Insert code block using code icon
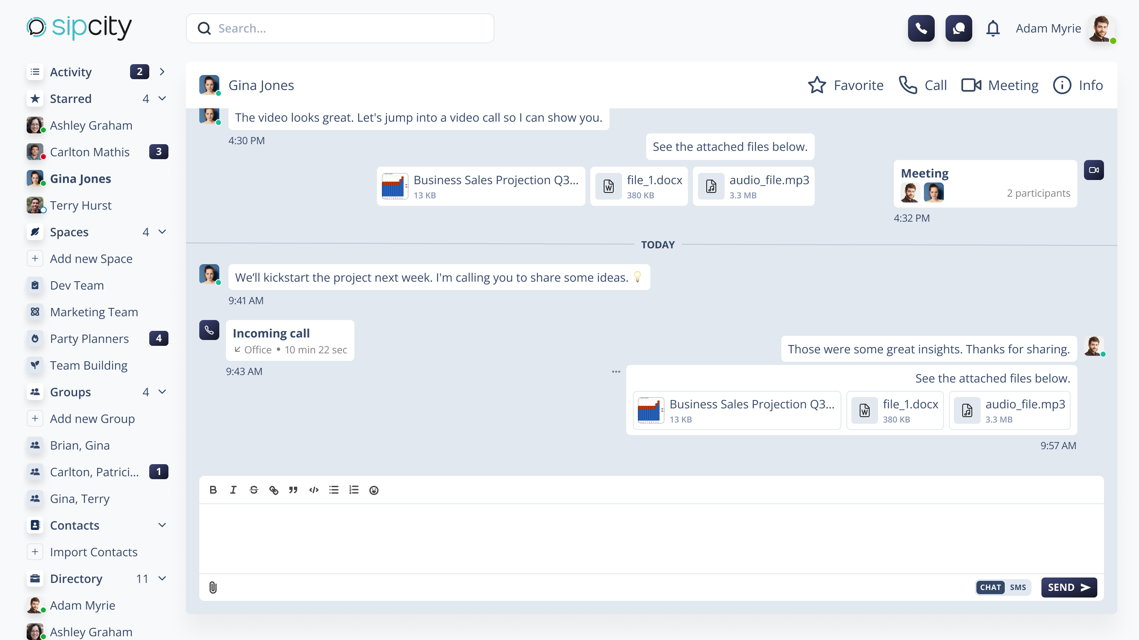 coord(314,490)
